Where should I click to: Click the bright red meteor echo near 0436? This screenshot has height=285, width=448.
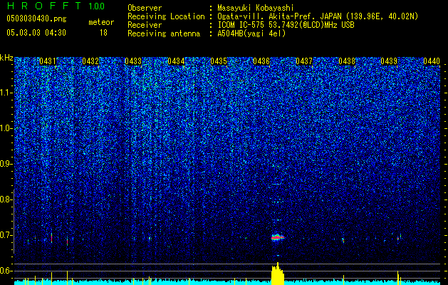[x=278, y=237]
